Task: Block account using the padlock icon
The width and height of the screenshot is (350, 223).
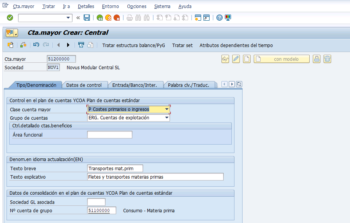Action: tap(317, 59)
